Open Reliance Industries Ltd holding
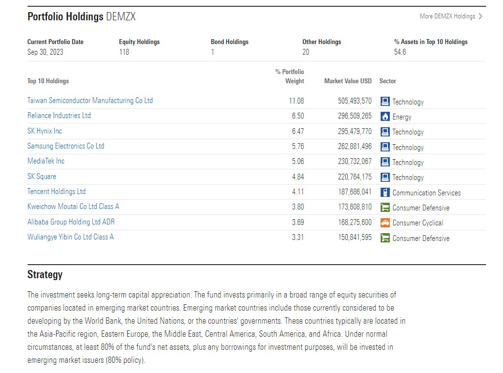 coord(59,116)
